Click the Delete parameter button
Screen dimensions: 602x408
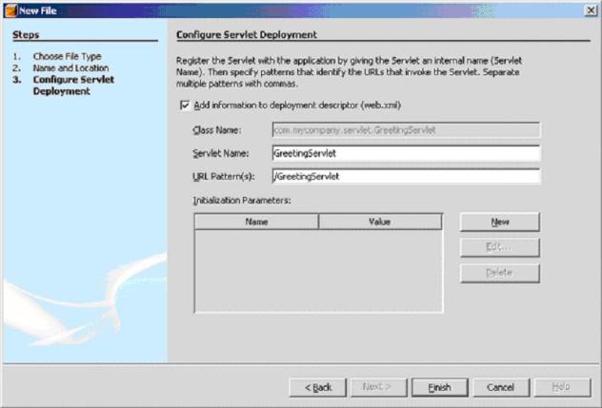tap(500, 273)
